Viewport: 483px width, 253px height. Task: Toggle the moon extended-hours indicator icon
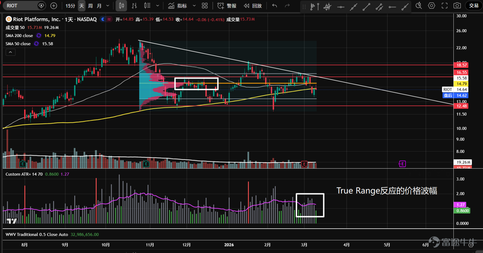pos(103,19)
